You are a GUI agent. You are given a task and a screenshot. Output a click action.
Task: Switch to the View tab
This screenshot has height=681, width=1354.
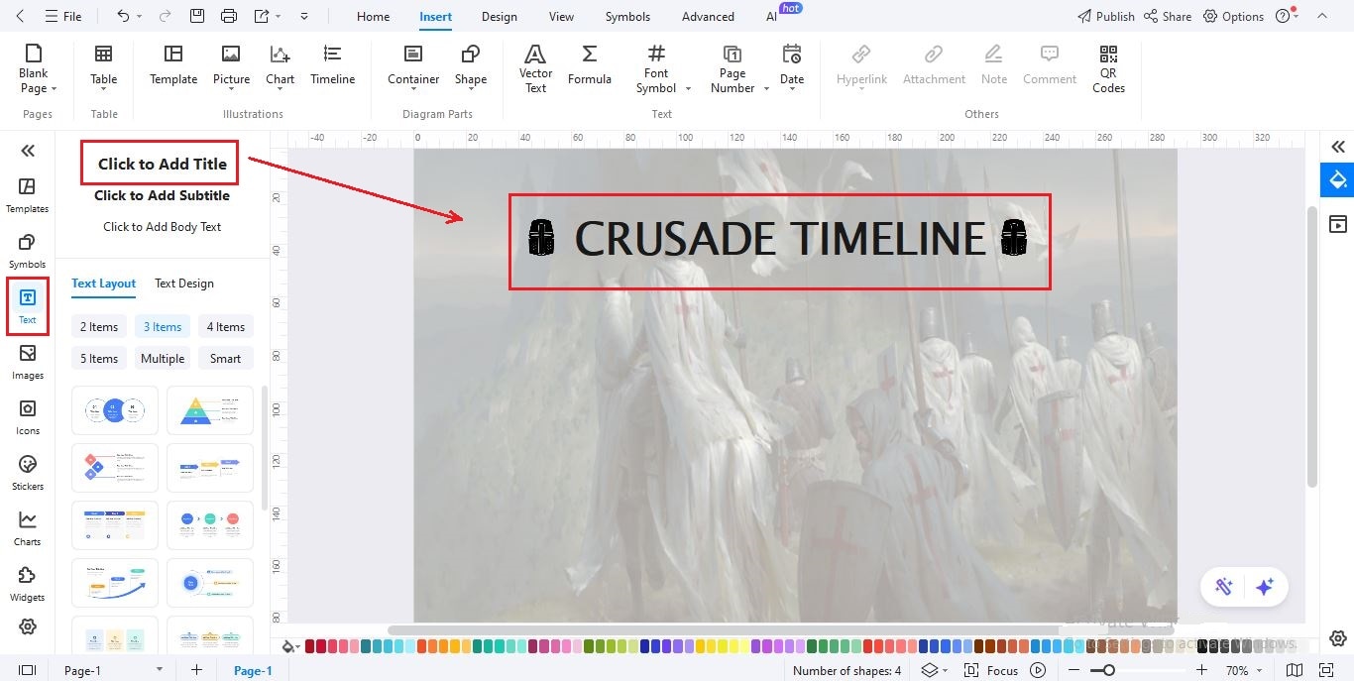coord(561,16)
